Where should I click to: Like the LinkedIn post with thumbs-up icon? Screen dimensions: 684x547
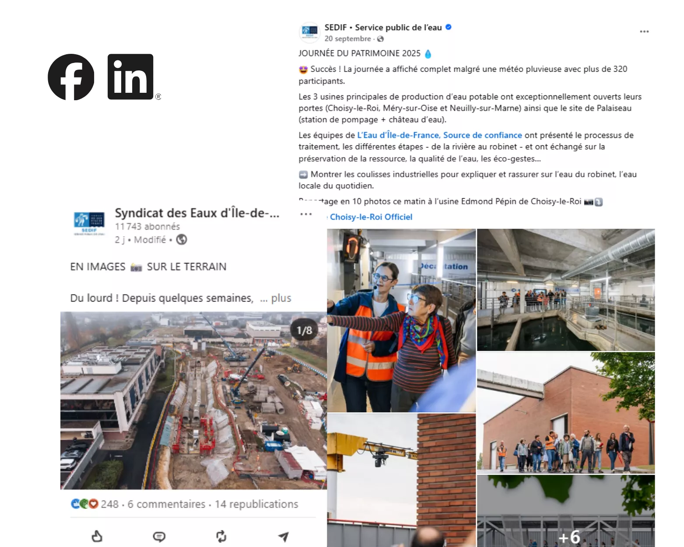coord(97,536)
